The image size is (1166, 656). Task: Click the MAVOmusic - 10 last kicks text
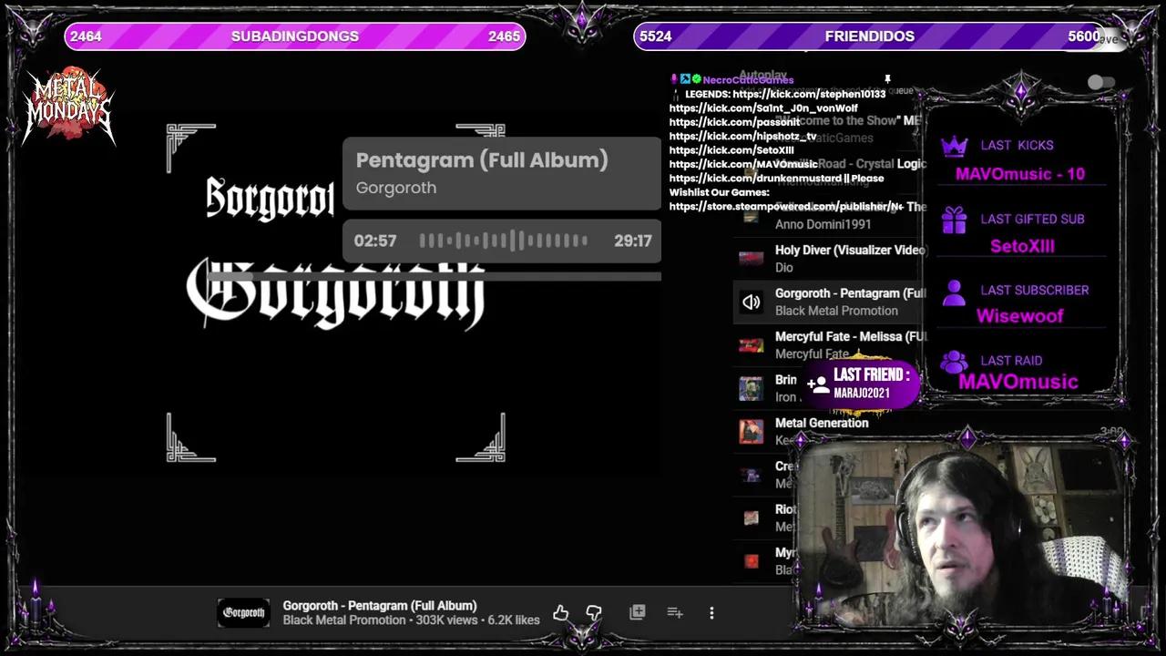pos(1020,174)
